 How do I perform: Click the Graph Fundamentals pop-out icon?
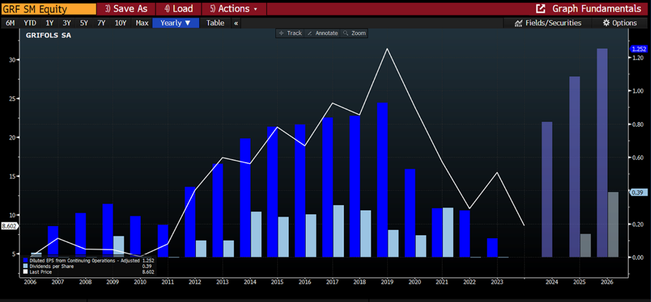[540, 9]
